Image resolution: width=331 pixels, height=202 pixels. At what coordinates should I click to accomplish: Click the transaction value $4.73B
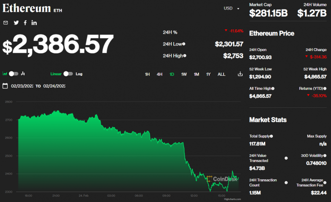(257, 168)
